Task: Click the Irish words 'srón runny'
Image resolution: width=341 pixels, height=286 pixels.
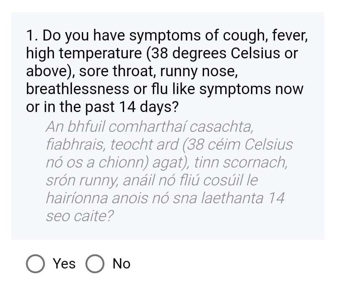Action: (x=83, y=180)
